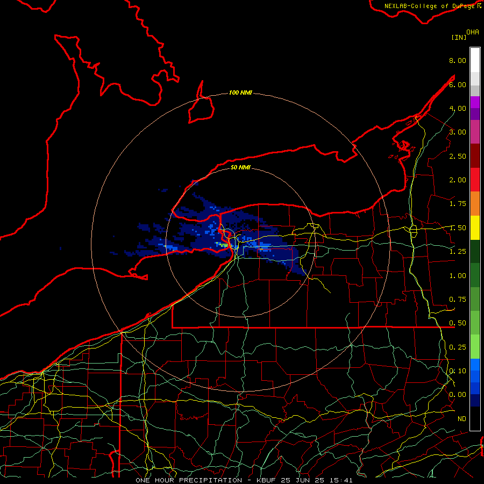The image size is (484, 484).
Task: Click the 2.50 legend value
Action: click(x=457, y=156)
